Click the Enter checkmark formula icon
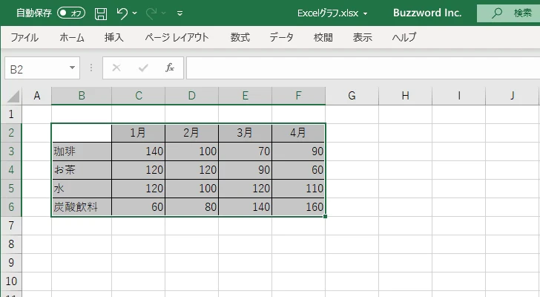540x297 pixels. pyautogui.click(x=143, y=68)
